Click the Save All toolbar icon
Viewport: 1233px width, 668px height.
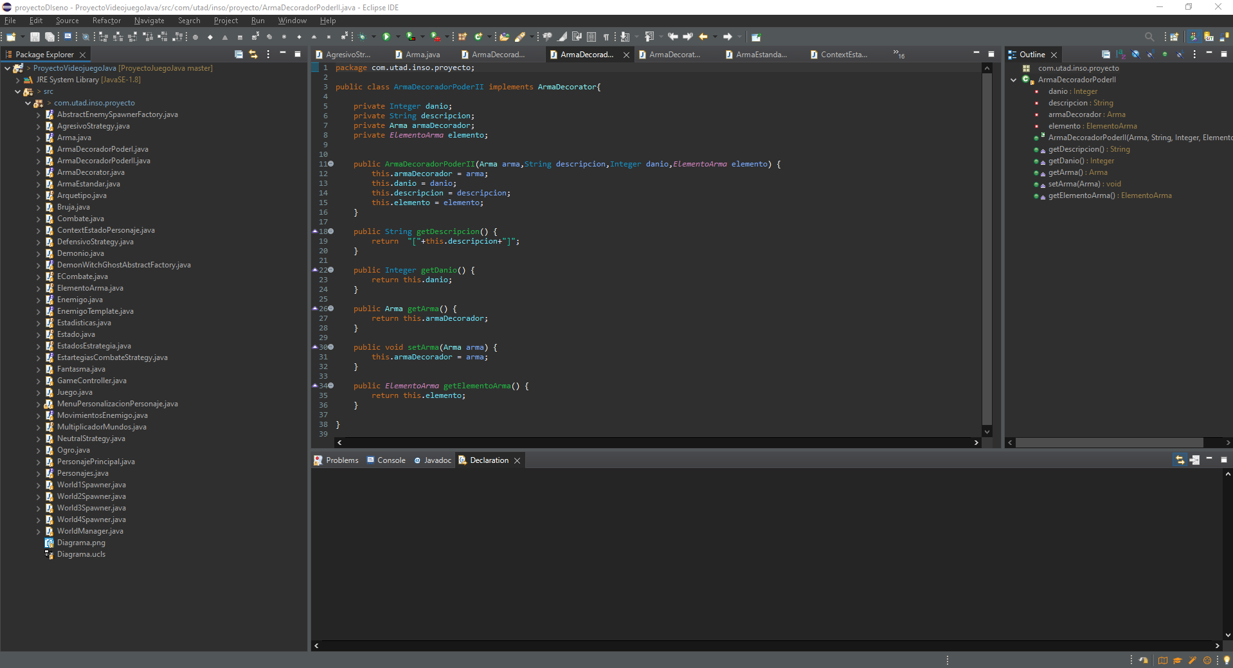pos(50,37)
